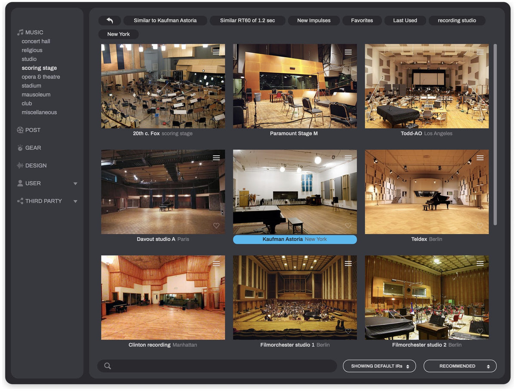Filter by New York tag
The image size is (516, 391).
pos(119,34)
